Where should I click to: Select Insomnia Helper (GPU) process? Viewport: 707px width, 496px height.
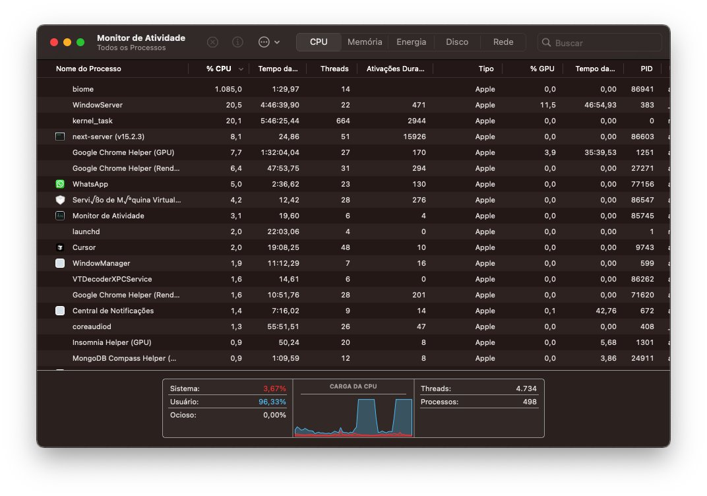[x=112, y=342]
